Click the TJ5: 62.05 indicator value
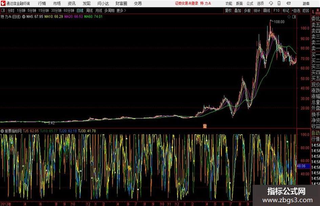This screenshot has height=206, width=320. [30, 131]
